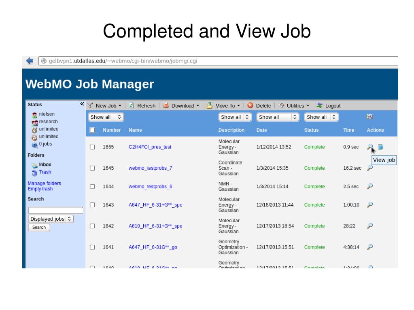View job 1643 with magnifier icon

(370, 205)
